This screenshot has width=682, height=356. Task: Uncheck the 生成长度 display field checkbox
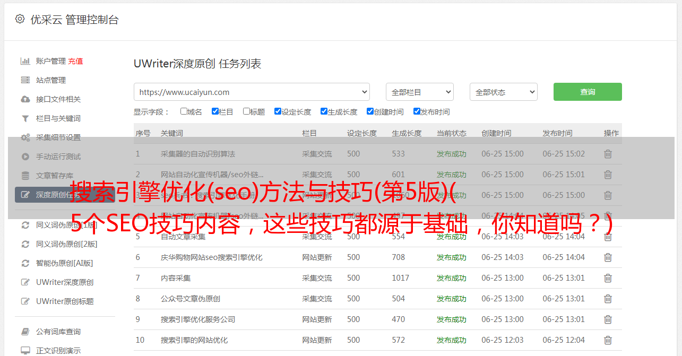[324, 111]
